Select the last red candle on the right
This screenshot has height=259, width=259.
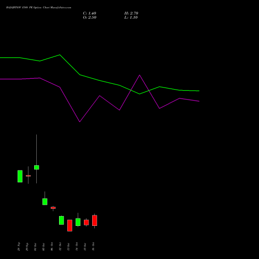(95, 221)
